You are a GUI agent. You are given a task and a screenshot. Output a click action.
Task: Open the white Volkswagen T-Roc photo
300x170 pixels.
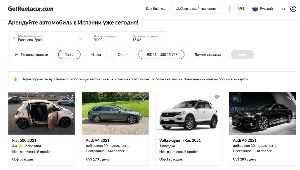(x=189, y=113)
